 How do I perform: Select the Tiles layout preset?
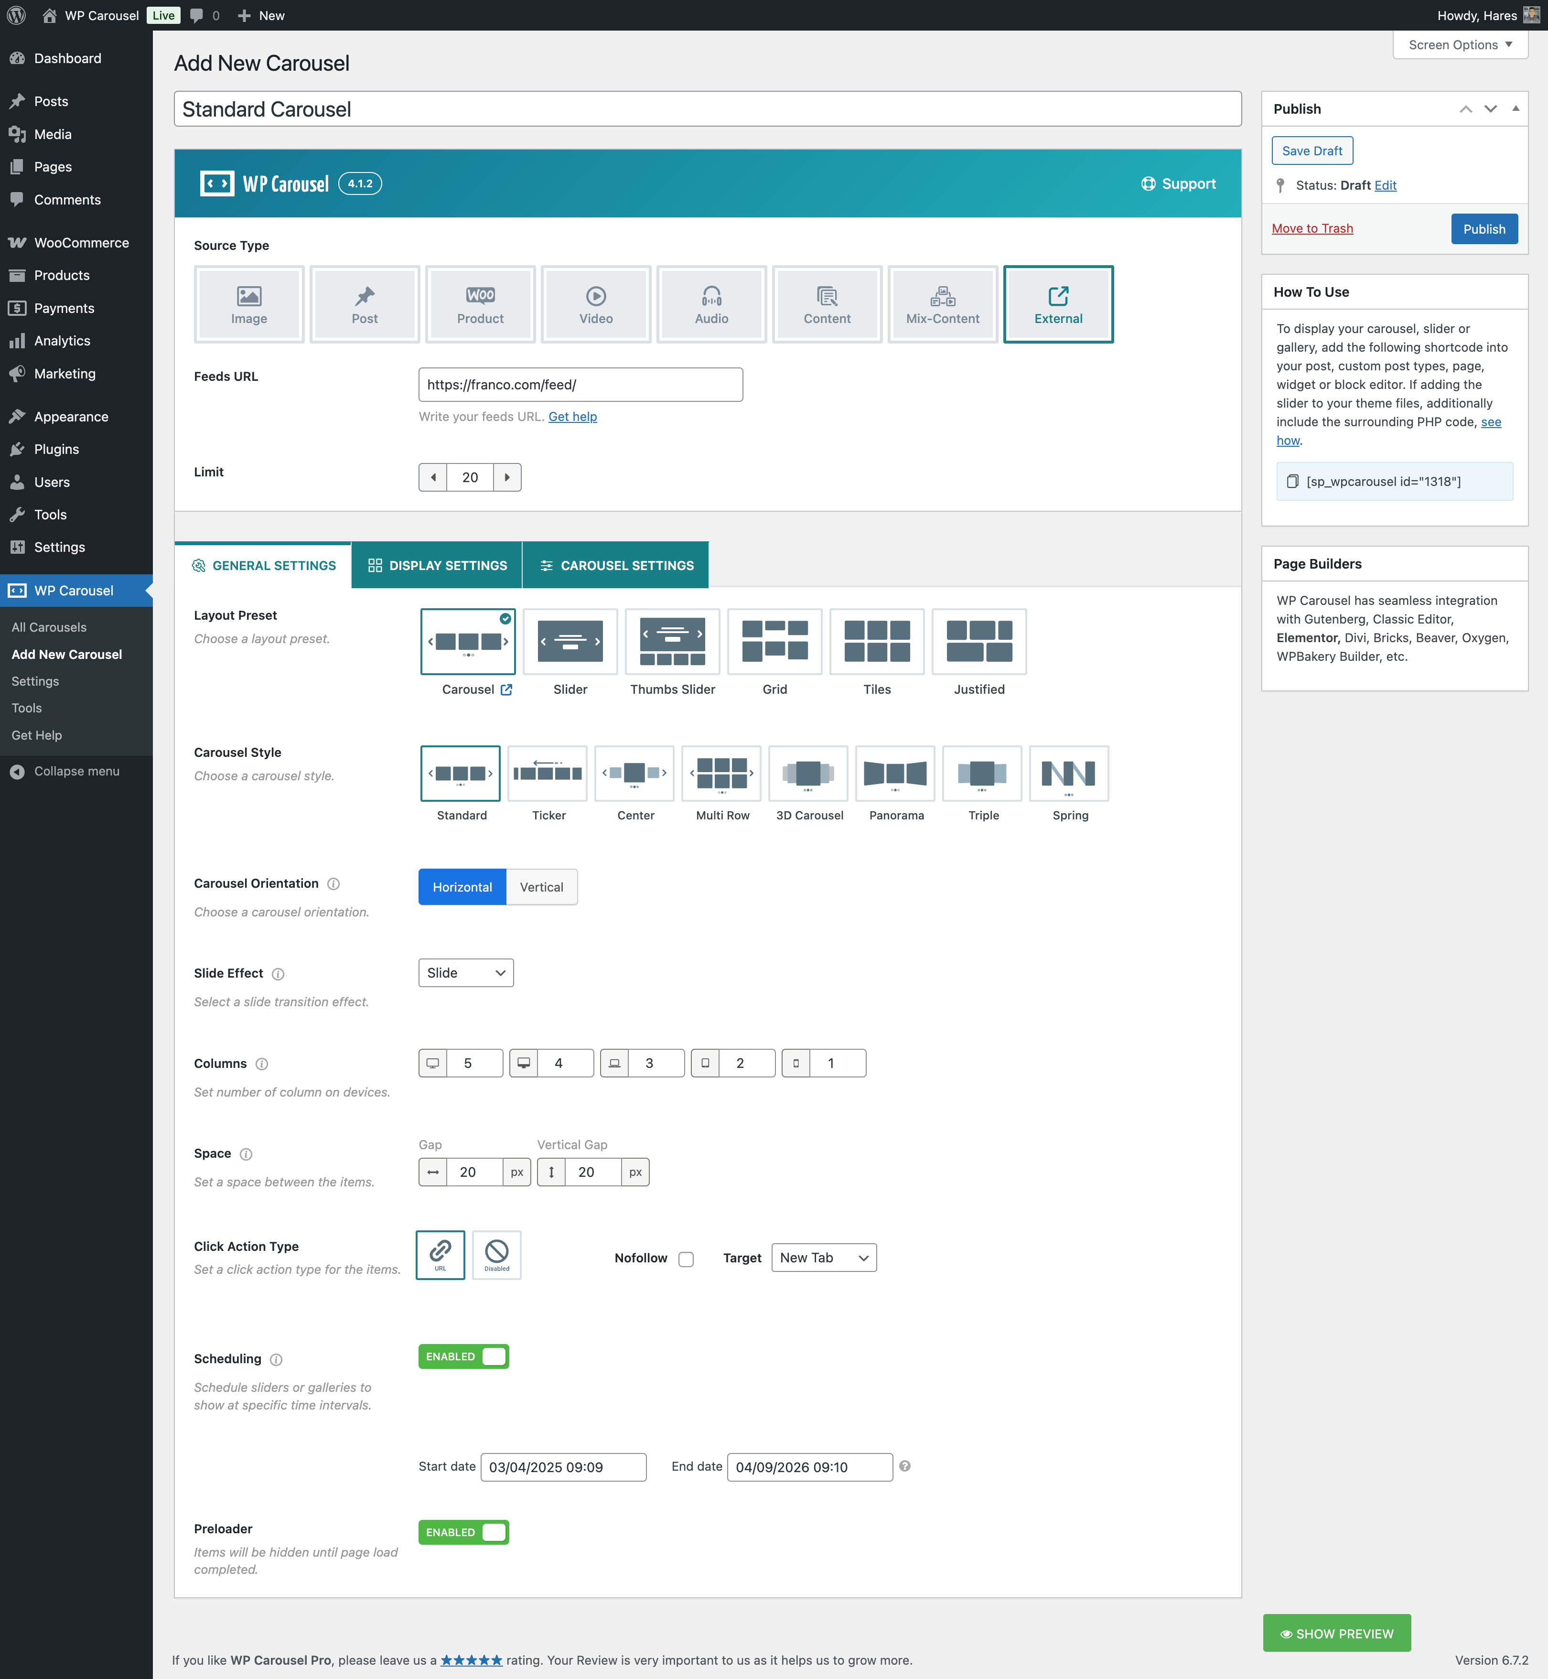(877, 642)
